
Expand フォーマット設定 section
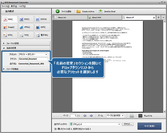[26, 43]
